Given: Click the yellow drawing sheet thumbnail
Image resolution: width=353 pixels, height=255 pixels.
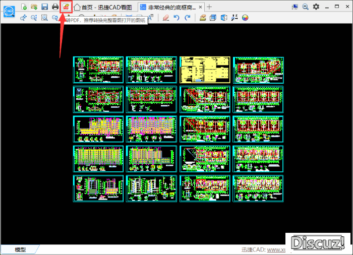Looking at the screenshot, I should (x=205, y=70).
